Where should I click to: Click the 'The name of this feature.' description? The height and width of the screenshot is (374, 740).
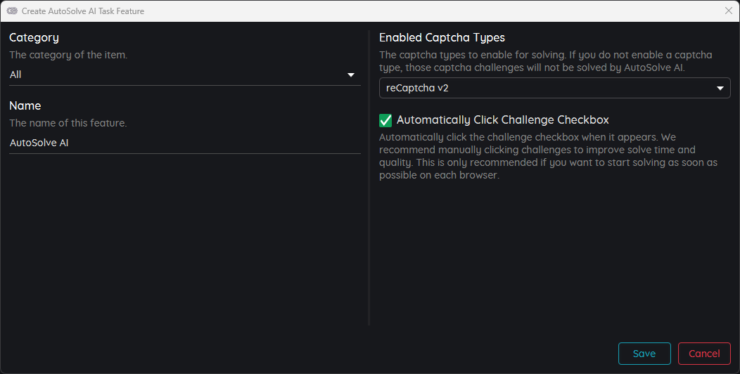click(68, 123)
